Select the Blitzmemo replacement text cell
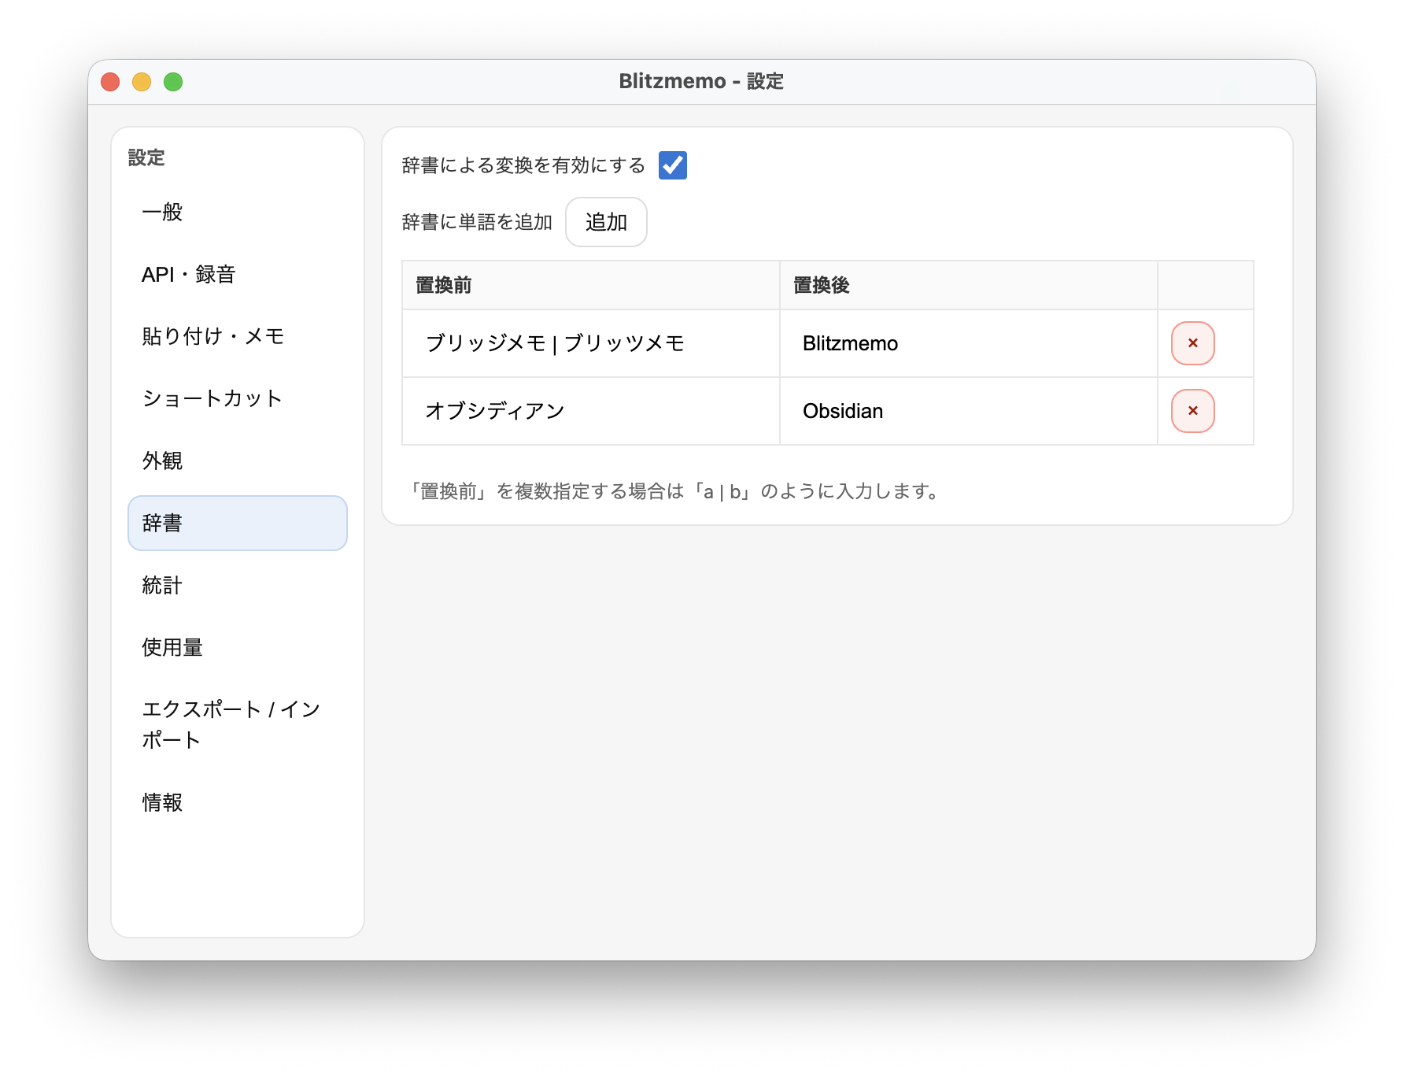Screen dimensions: 1404x1077 tap(850, 342)
